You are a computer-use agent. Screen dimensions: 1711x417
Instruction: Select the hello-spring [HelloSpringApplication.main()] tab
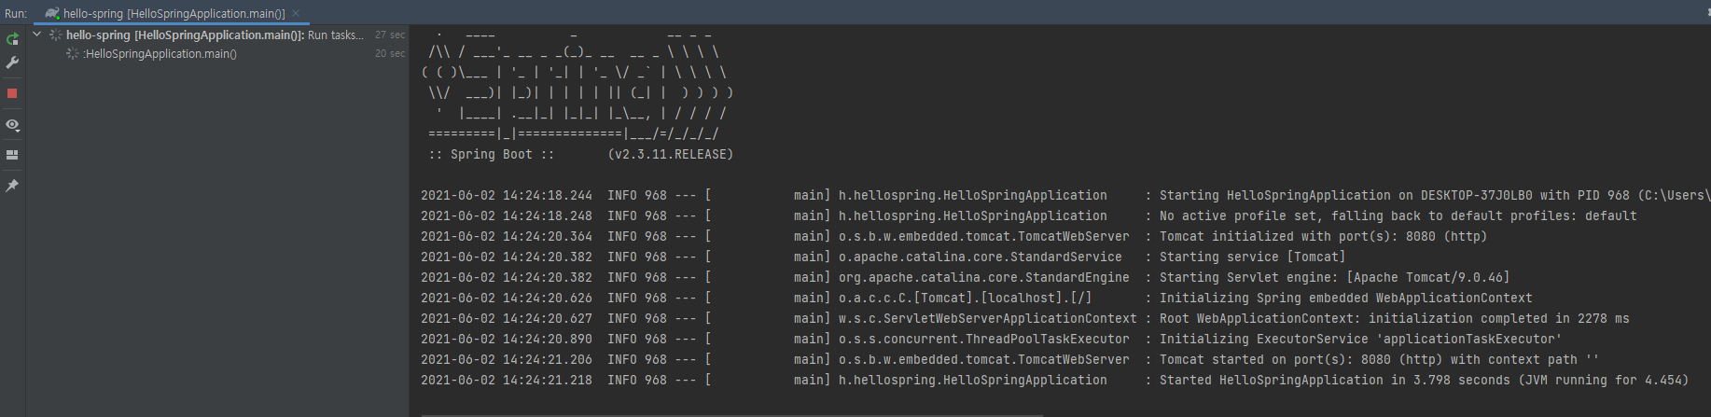point(174,13)
